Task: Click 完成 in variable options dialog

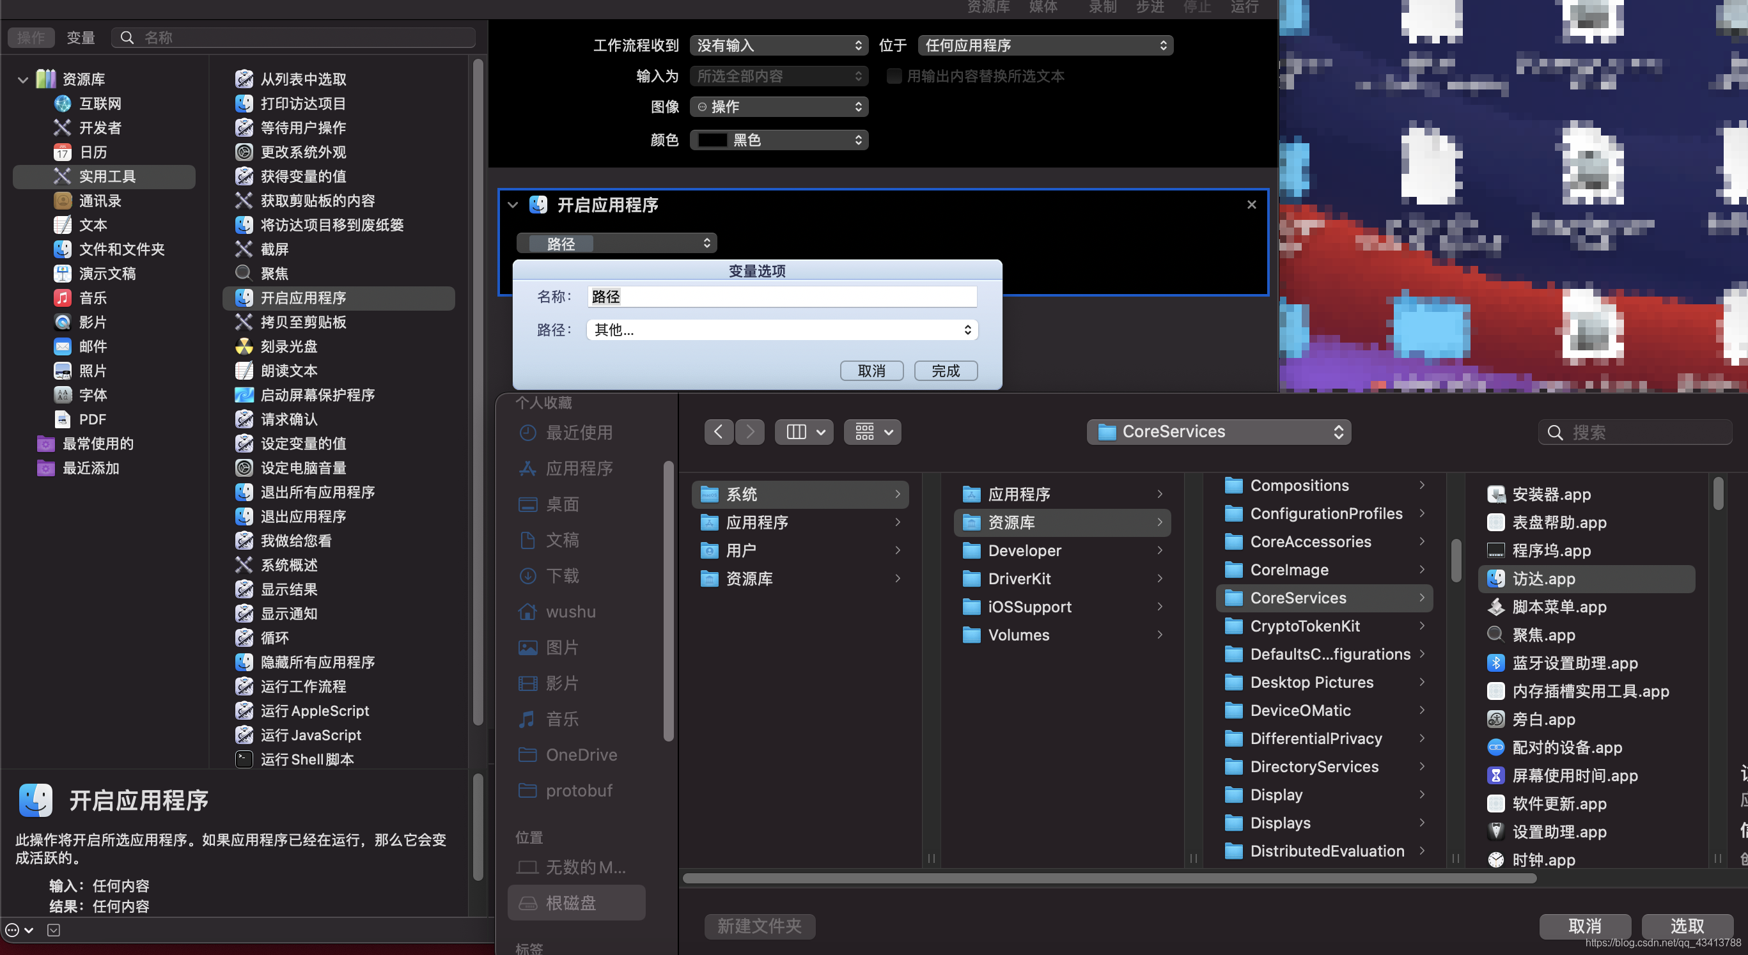Action: click(x=945, y=371)
